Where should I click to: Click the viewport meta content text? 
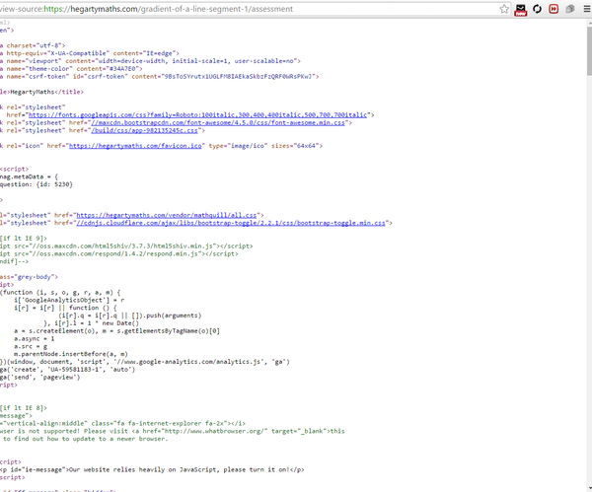pos(195,61)
